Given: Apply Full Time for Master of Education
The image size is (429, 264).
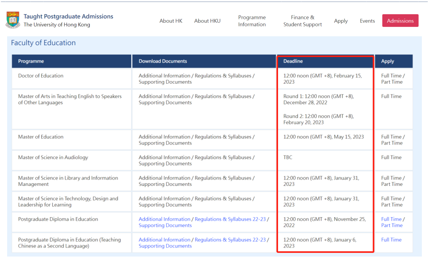Looking at the screenshot, I should [x=392, y=137].
